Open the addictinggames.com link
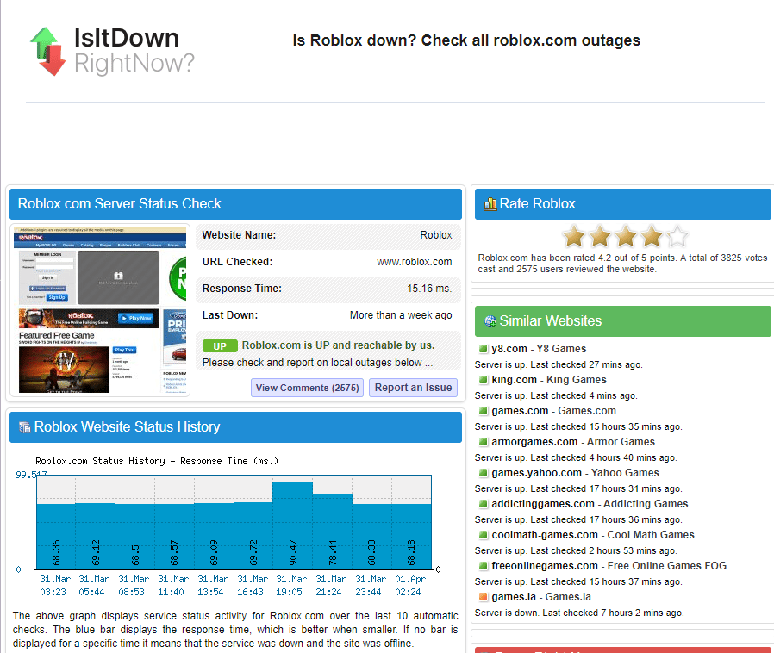The width and height of the screenshot is (774, 653). [543, 504]
